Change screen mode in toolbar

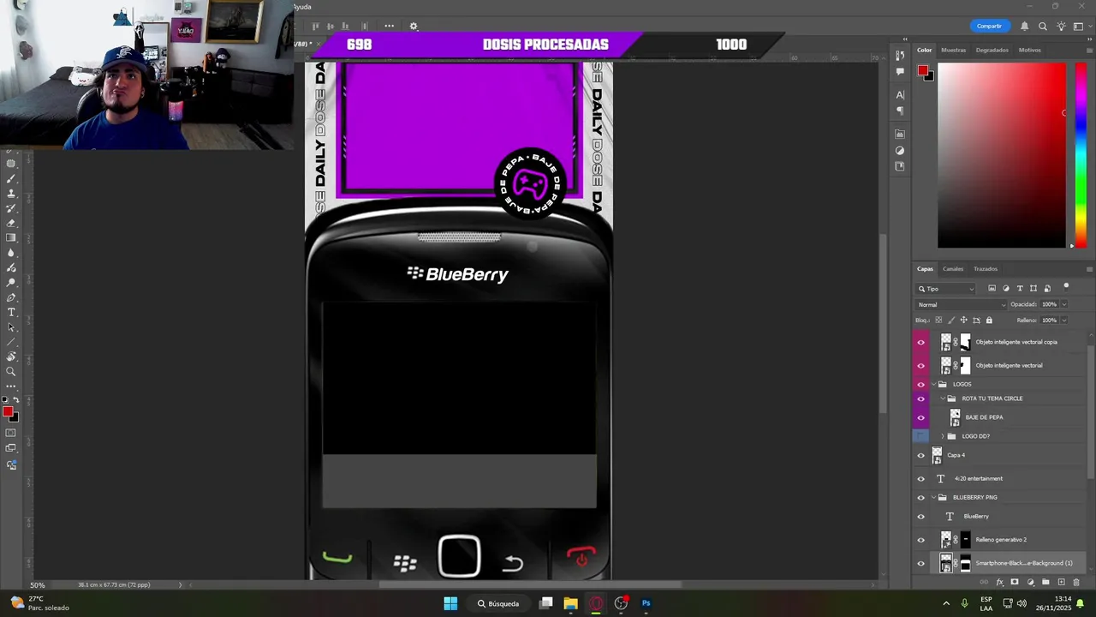coord(11,448)
